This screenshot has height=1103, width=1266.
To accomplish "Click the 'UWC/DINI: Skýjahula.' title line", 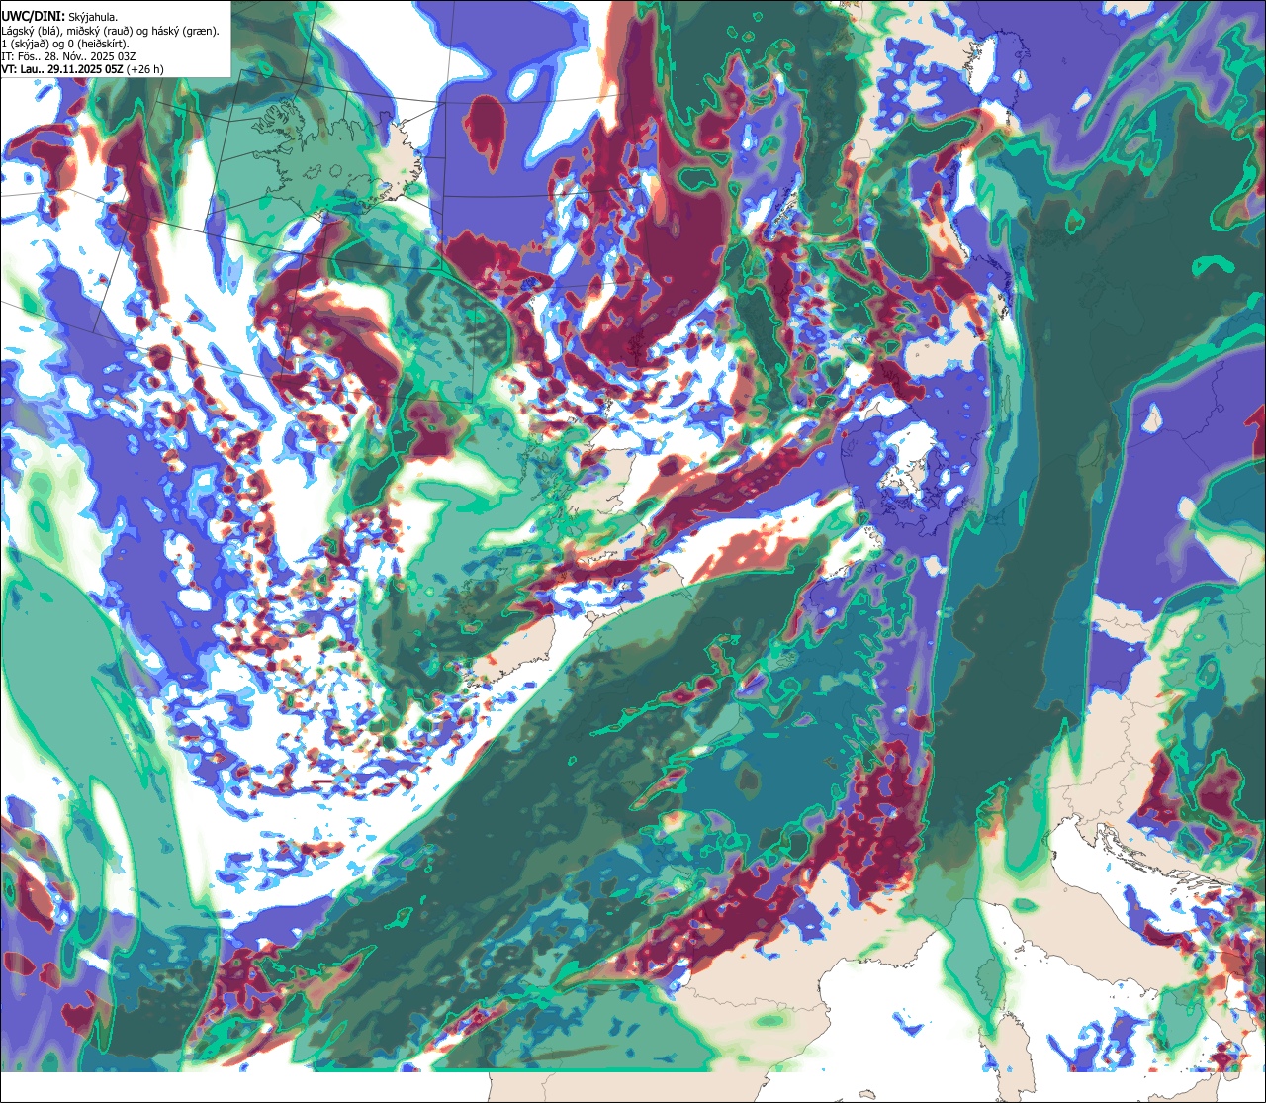I will 59,16.
